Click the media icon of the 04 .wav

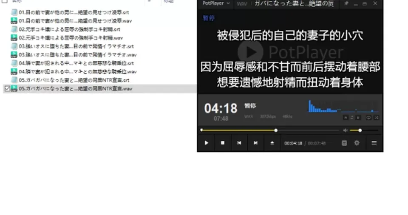click(x=14, y=71)
